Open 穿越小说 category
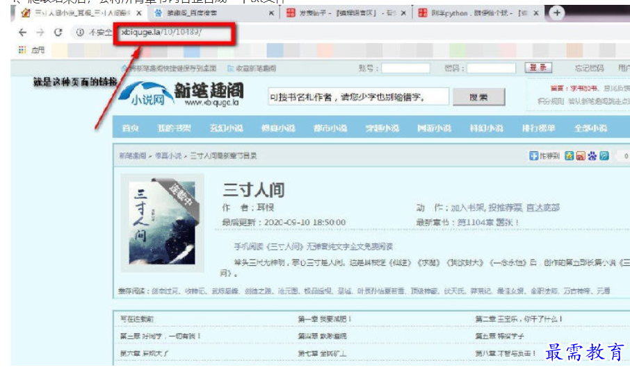 [x=382, y=128]
